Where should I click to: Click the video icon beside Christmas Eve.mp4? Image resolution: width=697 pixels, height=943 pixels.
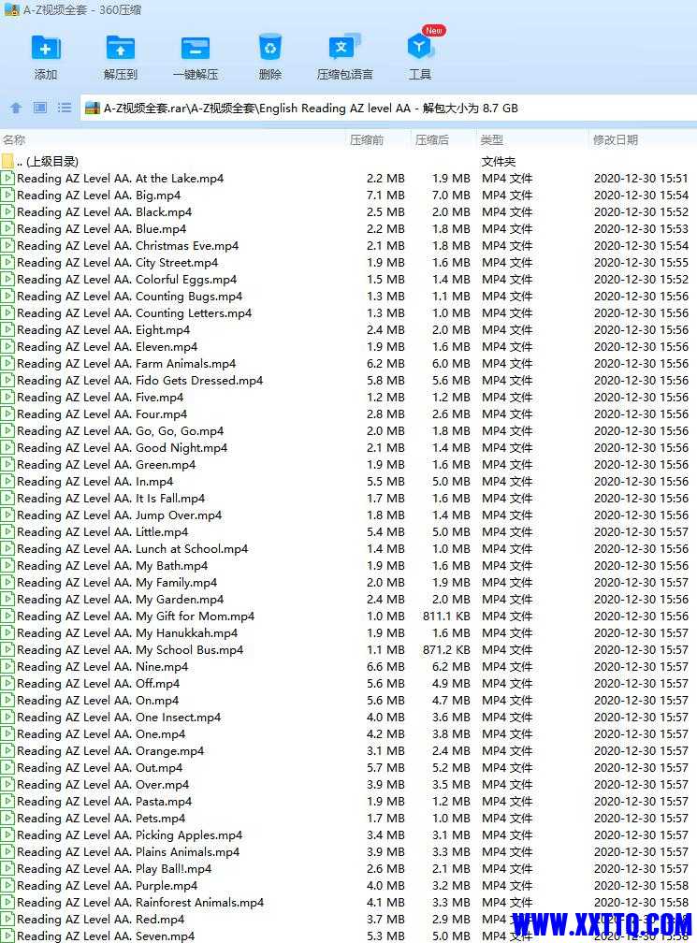[x=7, y=245]
